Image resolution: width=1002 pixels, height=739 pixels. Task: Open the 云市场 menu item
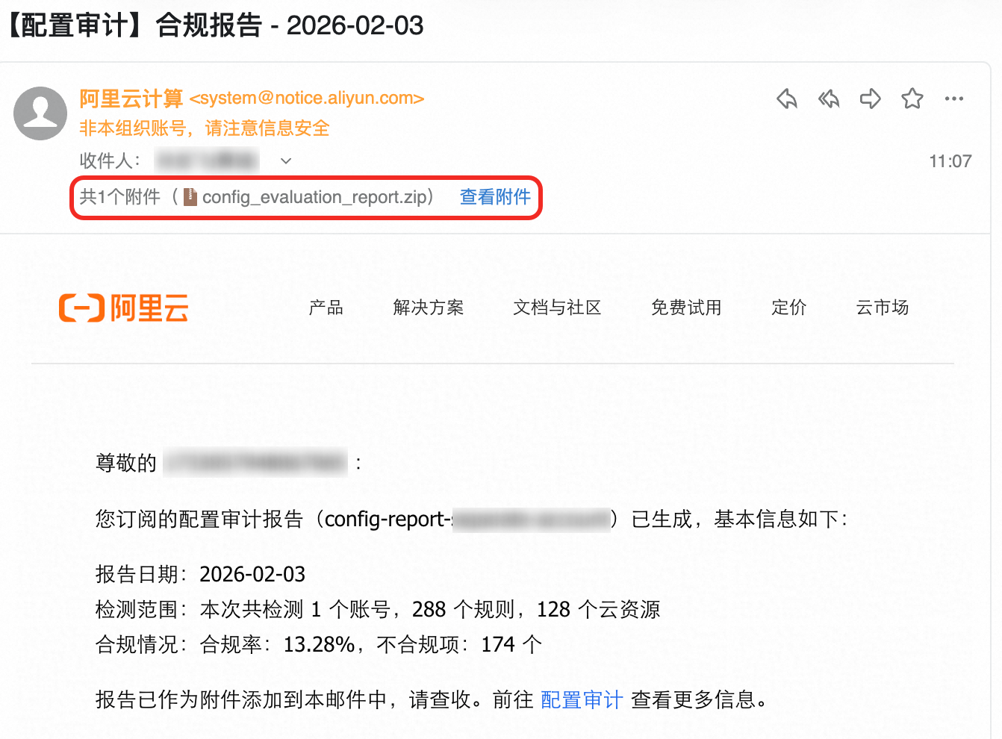point(883,308)
